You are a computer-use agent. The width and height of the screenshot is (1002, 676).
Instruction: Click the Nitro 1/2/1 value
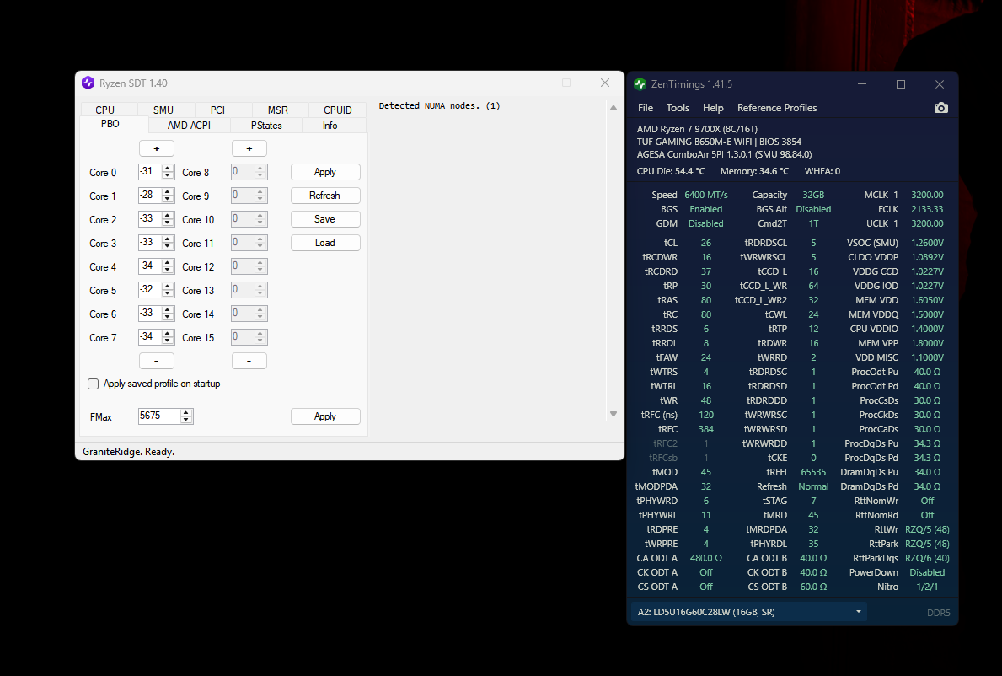tap(927, 587)
